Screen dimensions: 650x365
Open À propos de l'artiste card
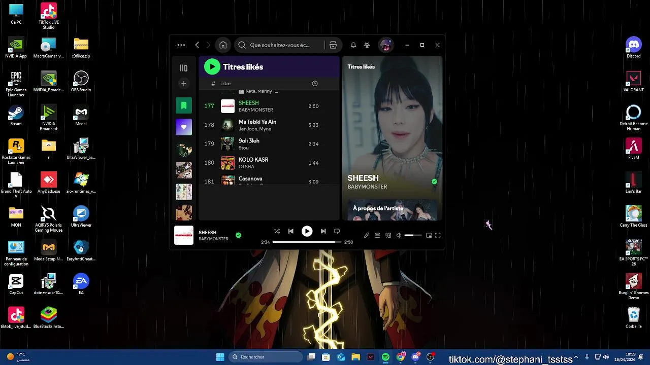click(392, 210)
